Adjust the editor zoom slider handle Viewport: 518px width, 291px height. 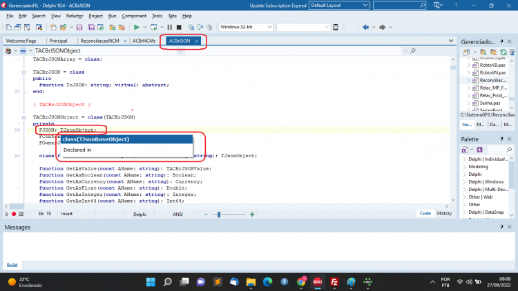click(x=219, y=214)
